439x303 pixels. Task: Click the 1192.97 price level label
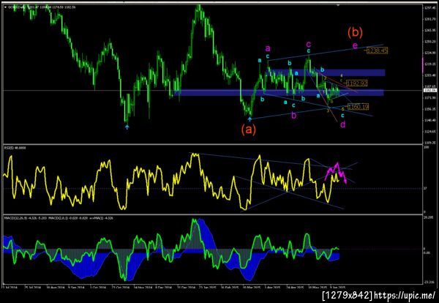click(x=357, y=83)
